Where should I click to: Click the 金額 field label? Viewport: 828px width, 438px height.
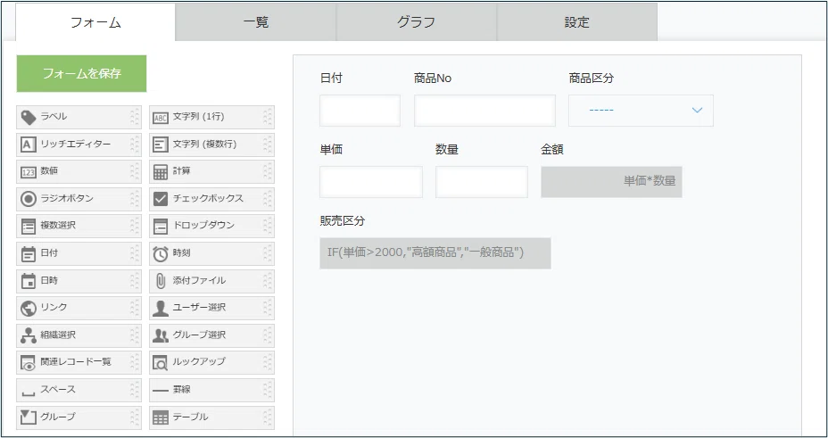551,149
